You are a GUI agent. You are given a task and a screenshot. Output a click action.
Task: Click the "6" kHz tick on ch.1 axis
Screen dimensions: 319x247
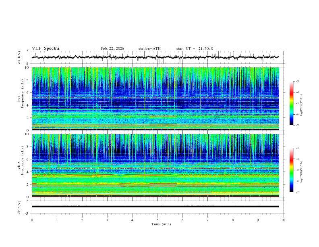pyautogui.click(x=28, y=93)
